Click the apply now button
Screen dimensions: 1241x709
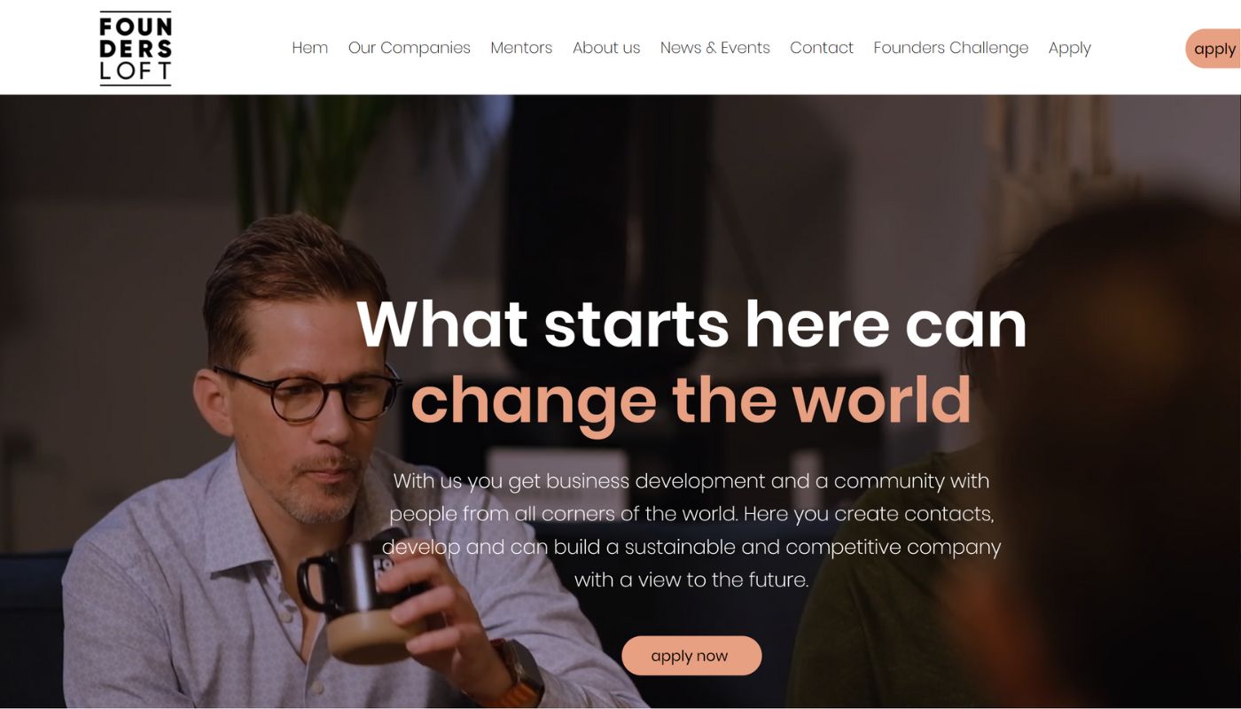[691, 656]
